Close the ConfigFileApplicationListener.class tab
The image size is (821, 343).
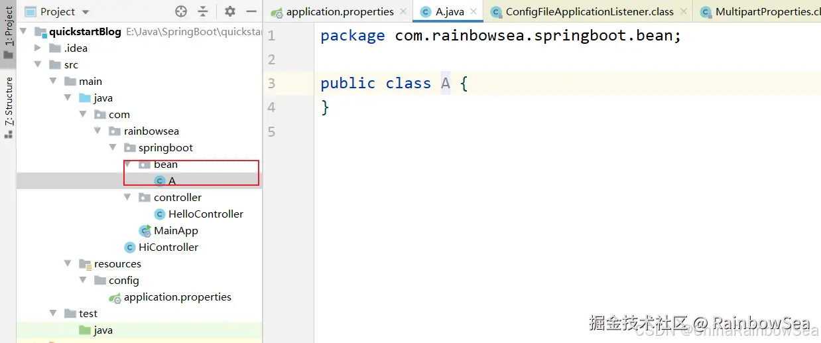pos(683,11)
